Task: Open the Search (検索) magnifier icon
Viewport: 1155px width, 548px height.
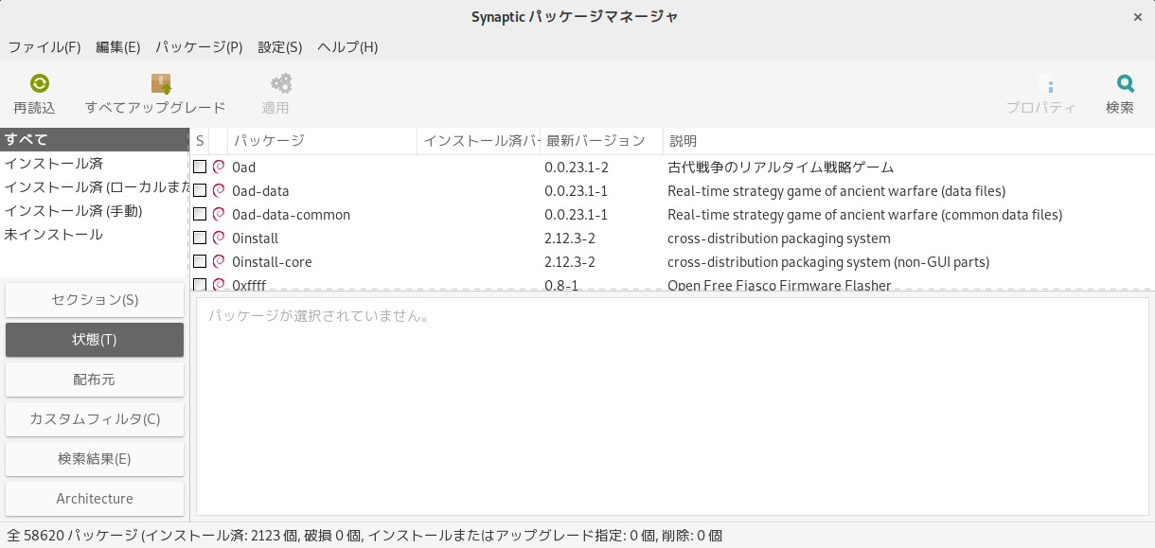Action: point(1125,83)
